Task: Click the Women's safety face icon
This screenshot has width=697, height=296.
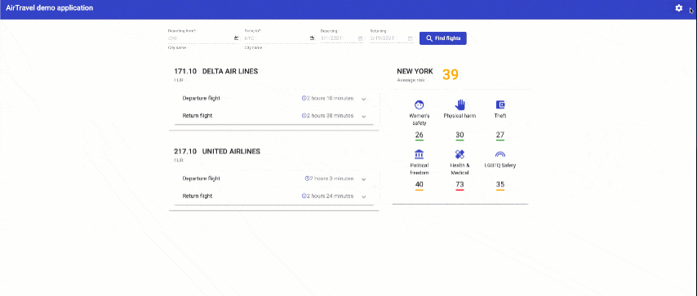Action: (x=420, y=105)
